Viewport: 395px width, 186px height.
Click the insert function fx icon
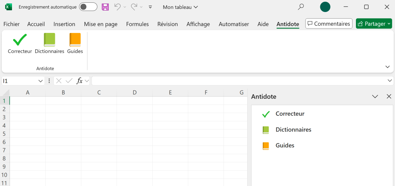pyautogui.click(x=80, y=81)
